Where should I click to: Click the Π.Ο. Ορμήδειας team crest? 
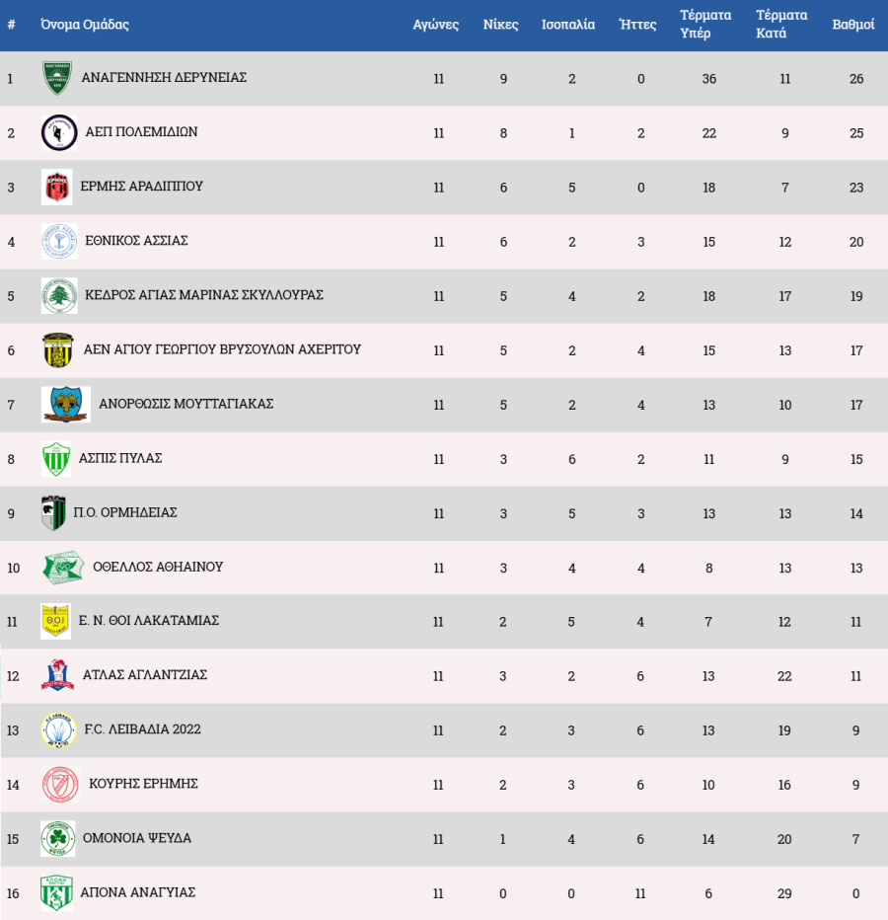pyautogui.click(x=54, y=512)
